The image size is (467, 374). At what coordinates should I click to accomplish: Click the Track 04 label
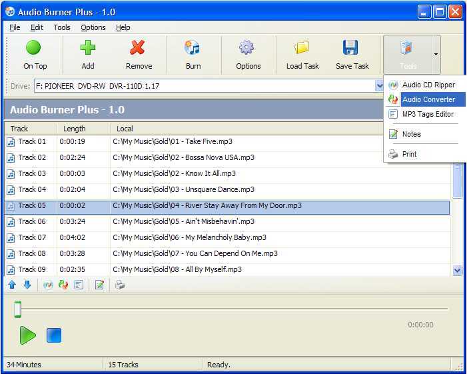click(32, 189)
